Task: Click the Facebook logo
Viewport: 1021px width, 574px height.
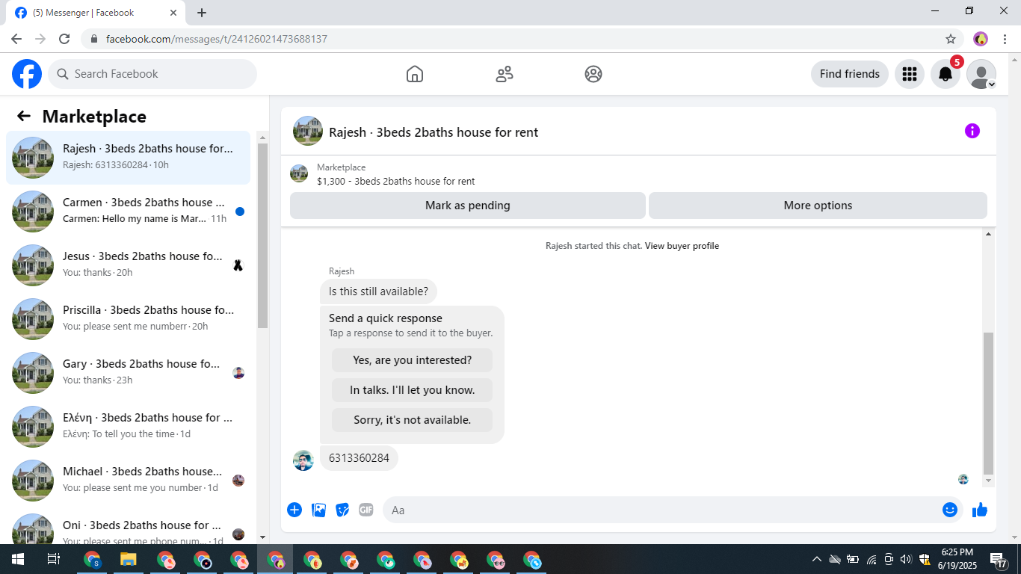Action: [x=27, y=74]
